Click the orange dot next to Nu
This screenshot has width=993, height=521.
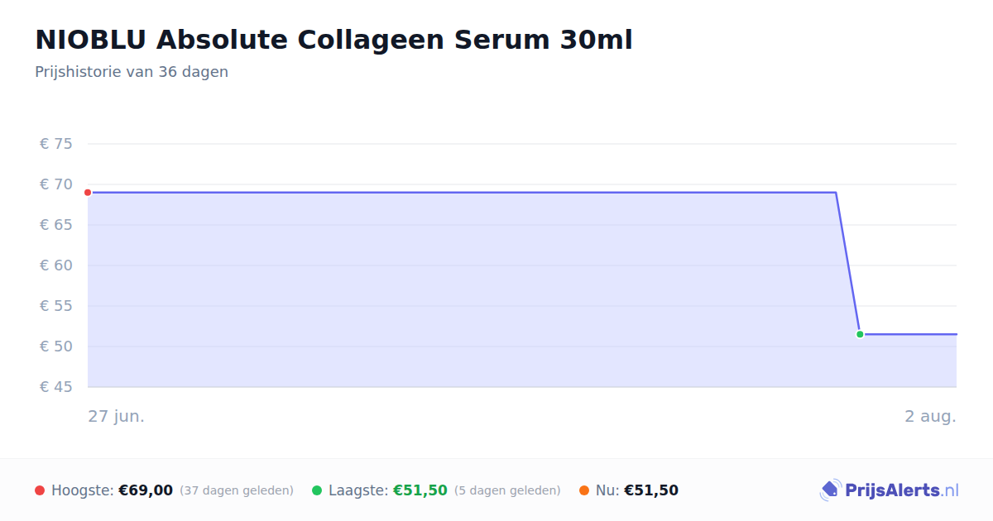tap(584, 490)
